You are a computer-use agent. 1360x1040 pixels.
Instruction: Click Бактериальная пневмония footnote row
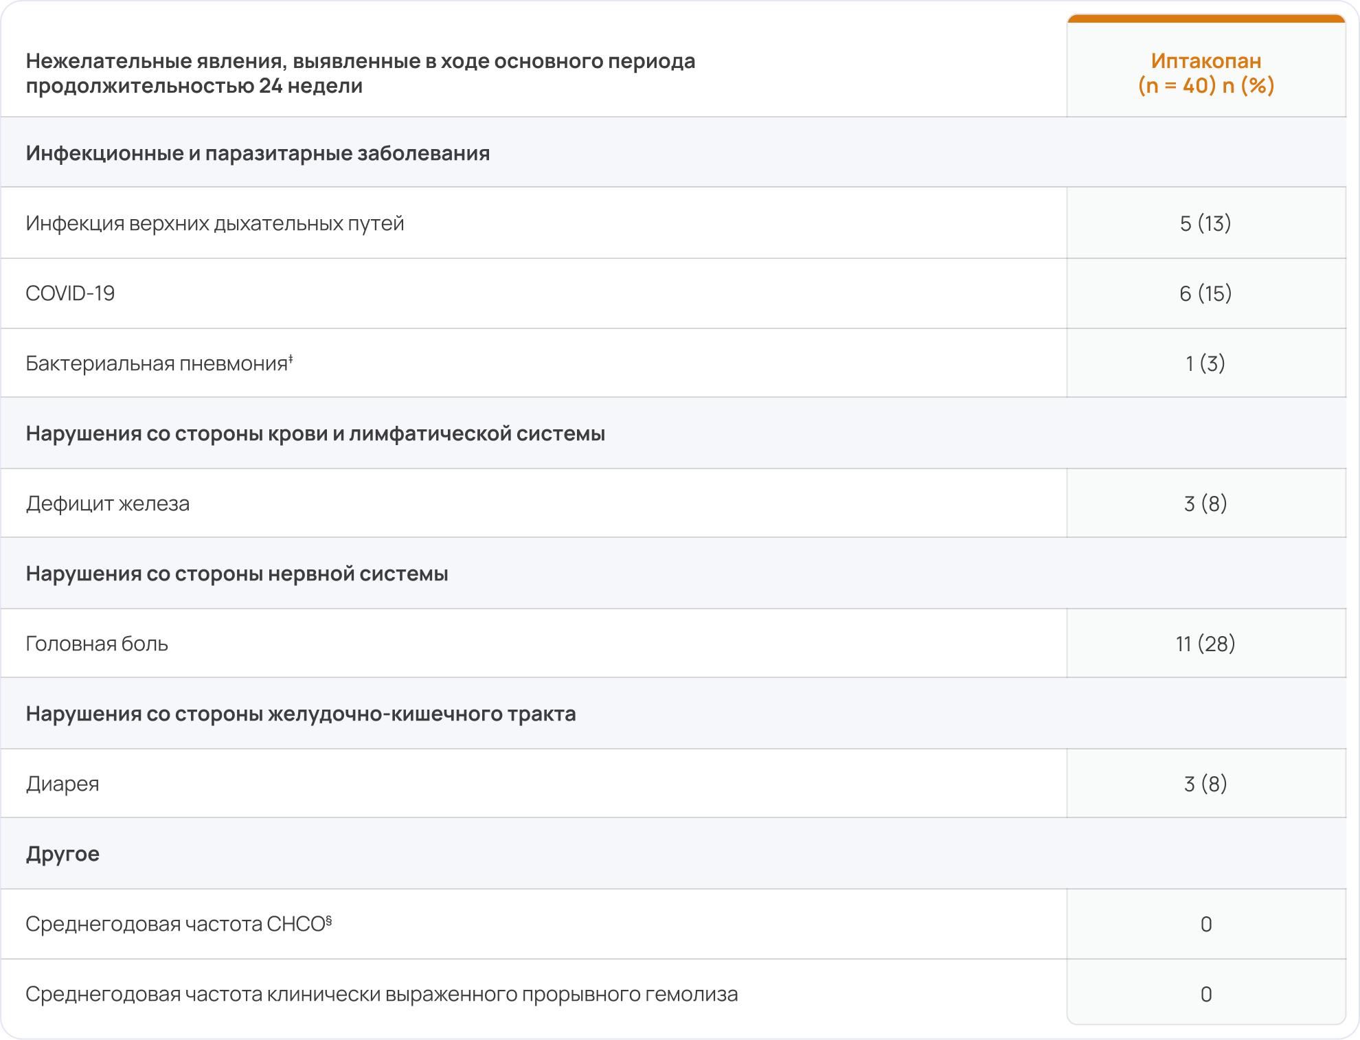point(158,363)
